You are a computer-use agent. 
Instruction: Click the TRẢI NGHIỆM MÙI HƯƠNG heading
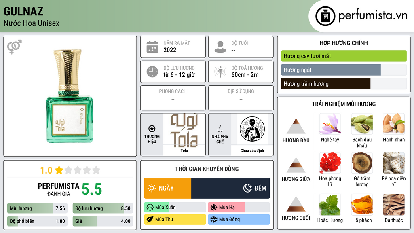pos(344,104)
